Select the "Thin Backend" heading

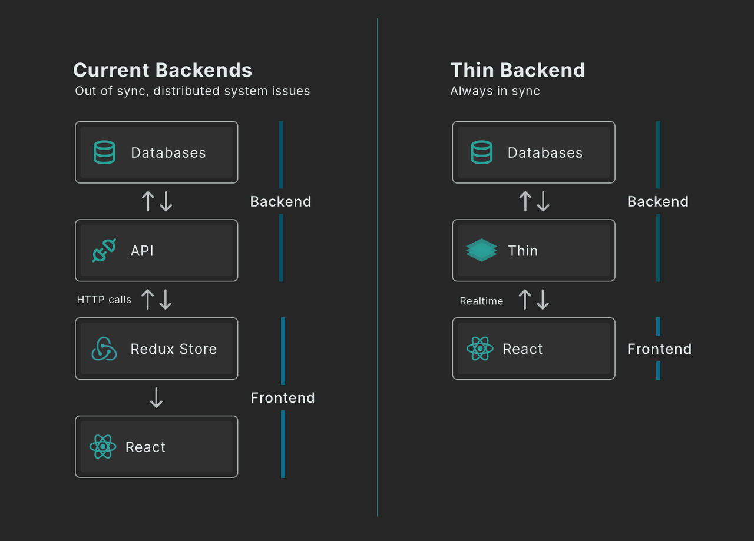click(518, 70)
